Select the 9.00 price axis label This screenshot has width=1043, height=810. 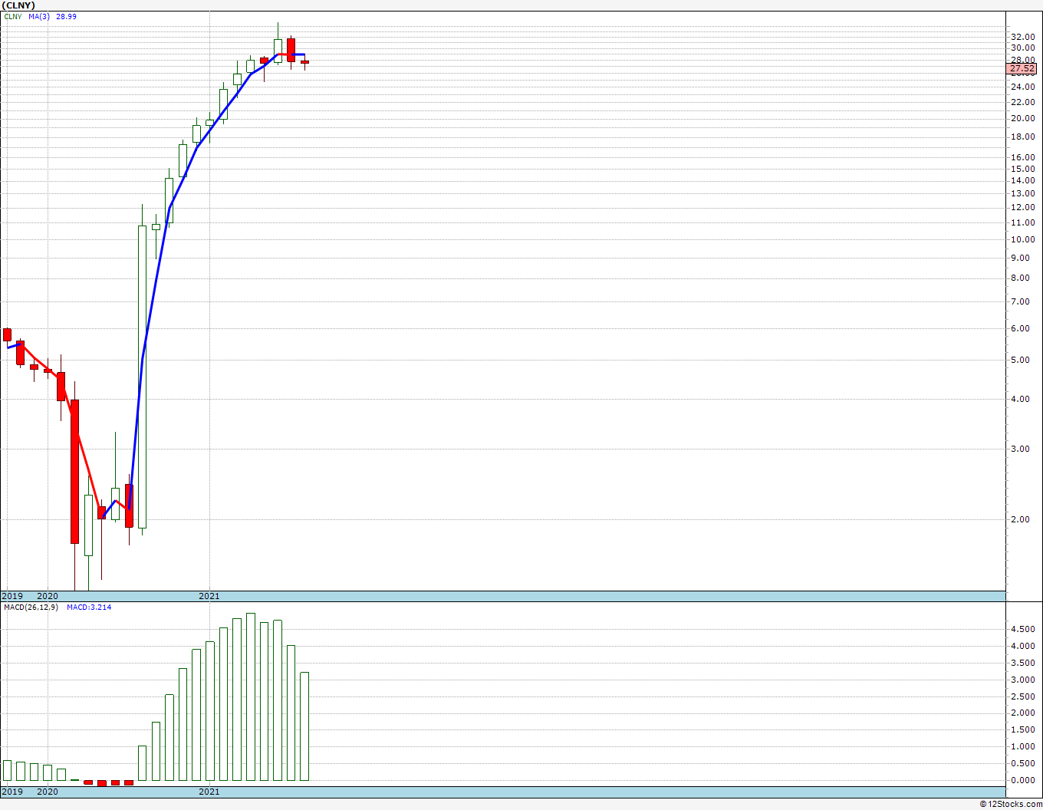pyautogui.click(x=1021, y=258)
